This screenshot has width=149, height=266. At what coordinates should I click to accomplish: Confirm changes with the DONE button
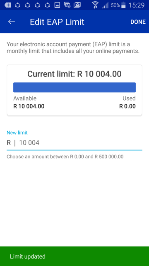[x=138, y=22]
